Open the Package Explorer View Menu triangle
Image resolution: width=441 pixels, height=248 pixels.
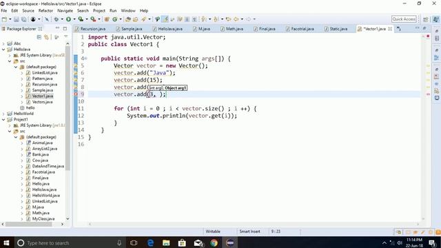(66, 37)
